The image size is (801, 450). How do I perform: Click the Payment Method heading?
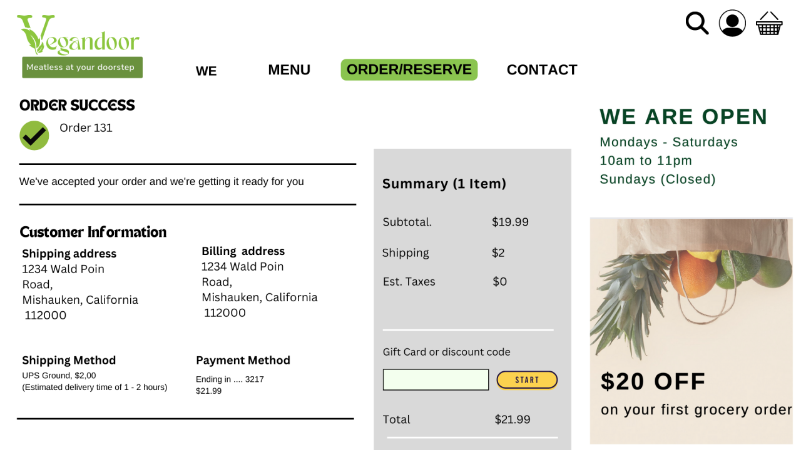243,361
